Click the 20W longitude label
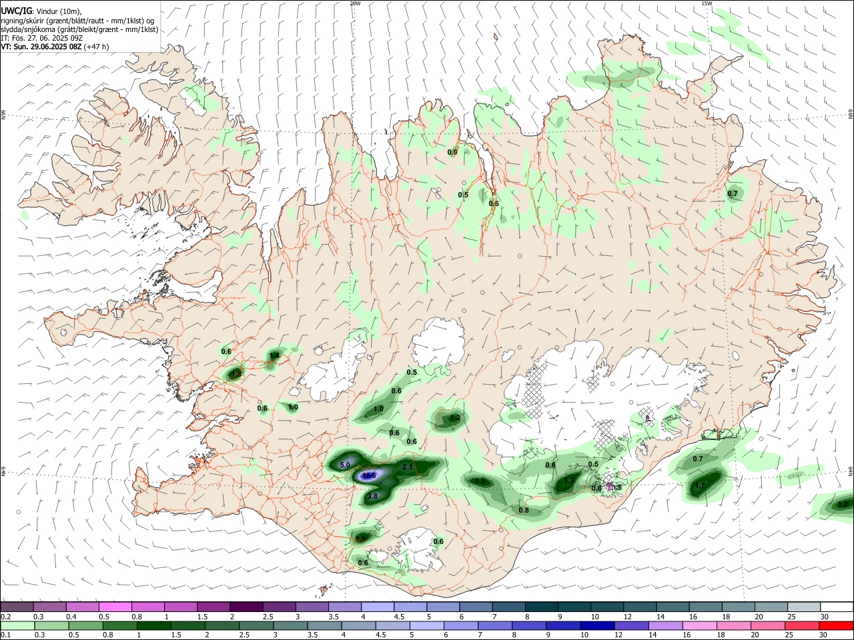 click(355, 3)
